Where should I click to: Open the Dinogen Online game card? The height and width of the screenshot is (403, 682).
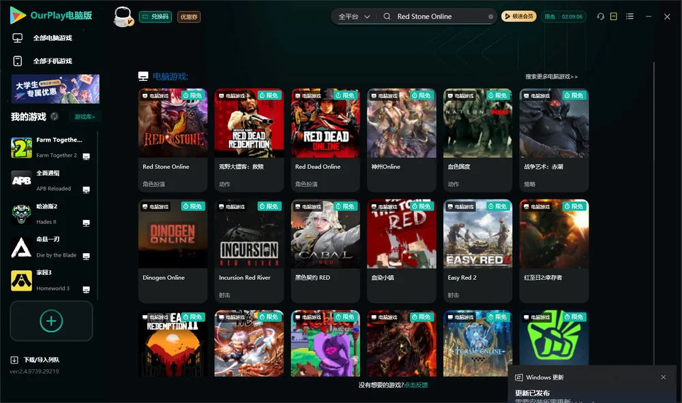pos(173,251)
